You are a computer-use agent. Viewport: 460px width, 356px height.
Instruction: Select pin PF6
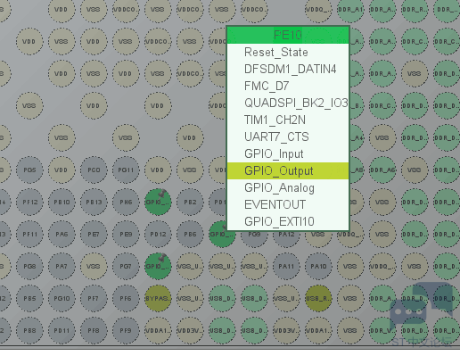click(126, 298)
